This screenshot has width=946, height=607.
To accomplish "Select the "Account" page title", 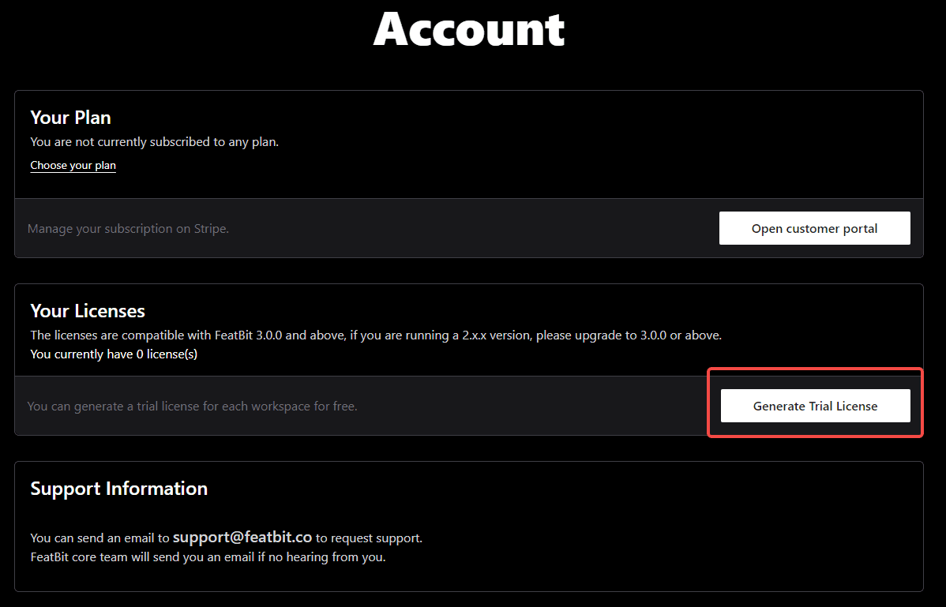I will point(470,30).
